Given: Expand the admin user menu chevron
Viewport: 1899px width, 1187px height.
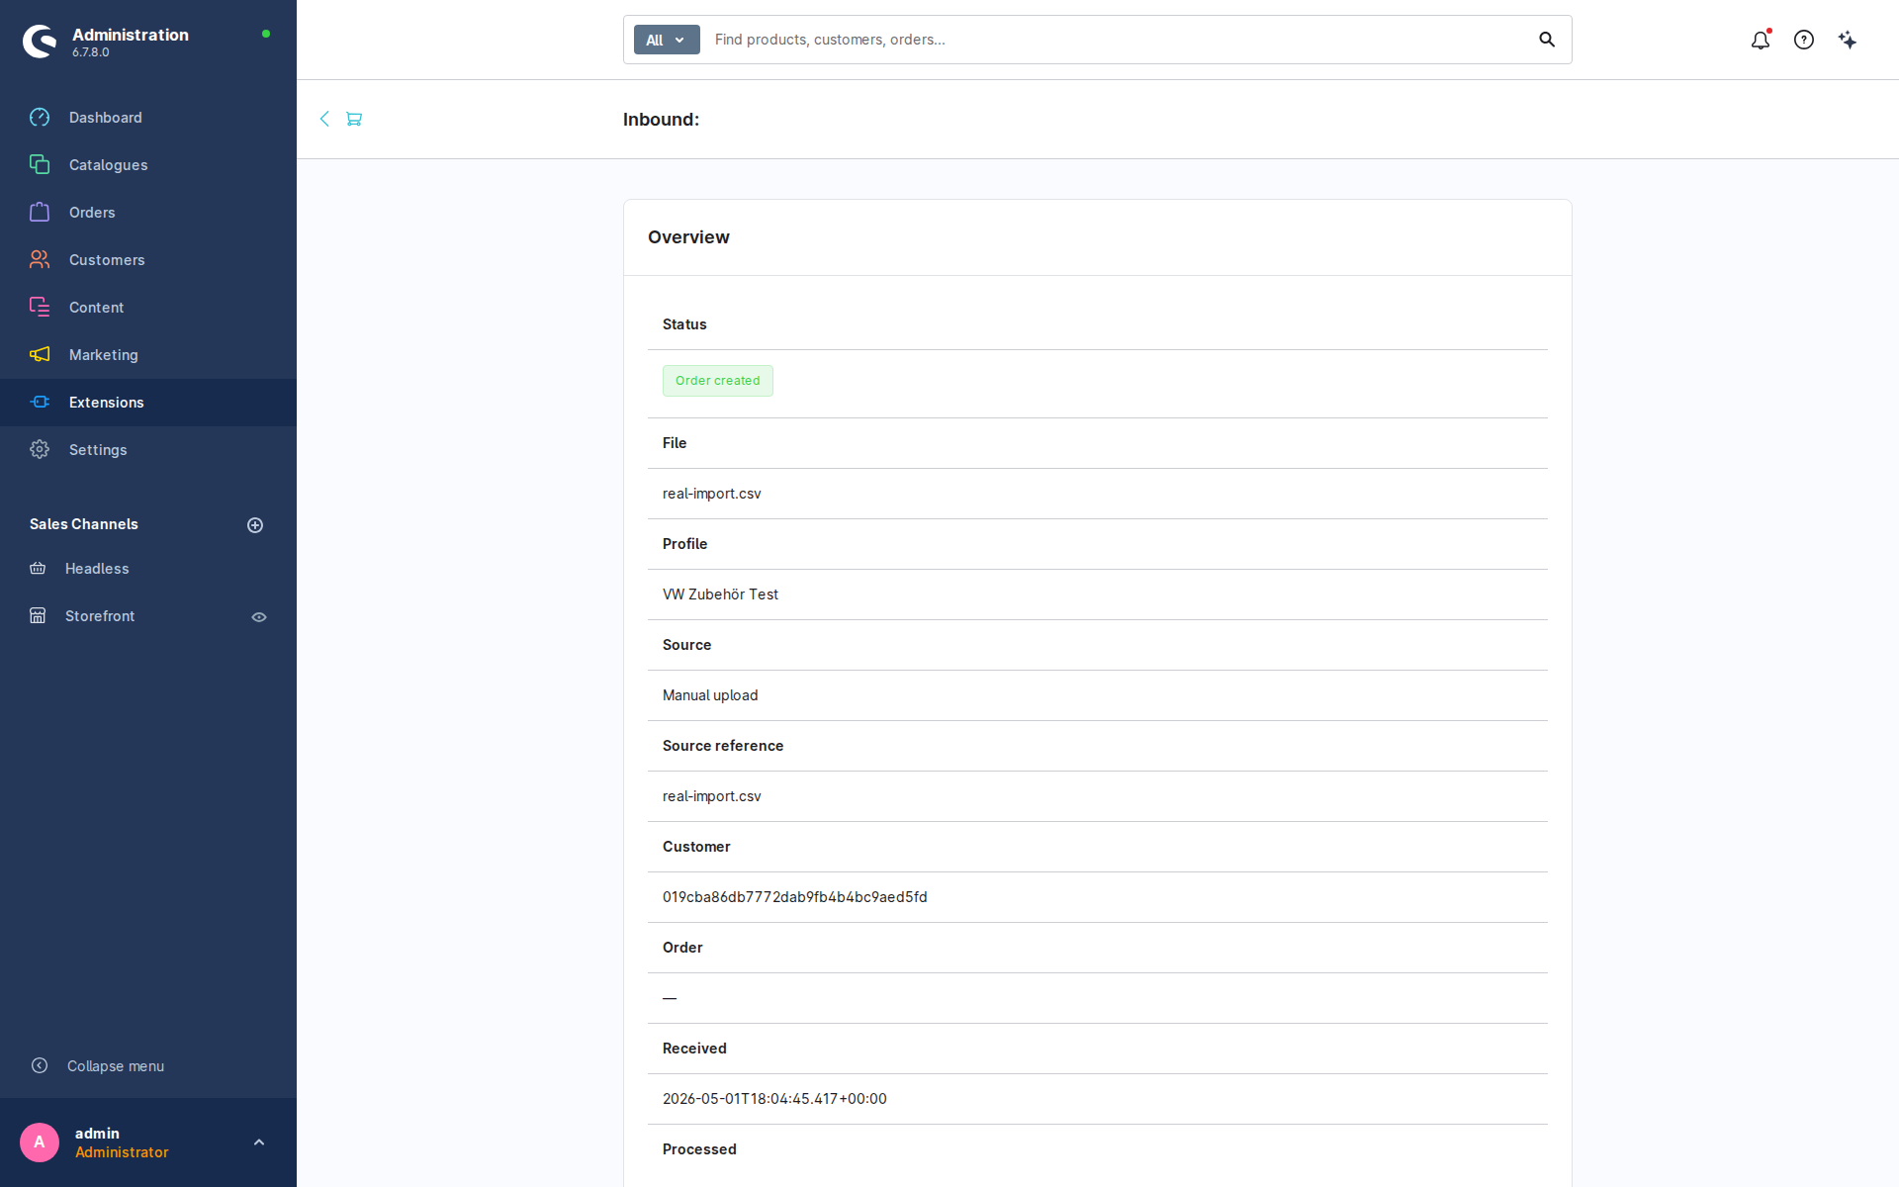Looking at the screenshot, I should coord(259,1142).
